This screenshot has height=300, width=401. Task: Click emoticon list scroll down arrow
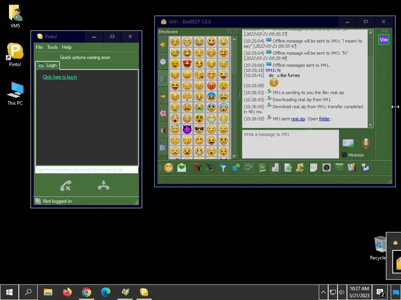(x=234, y=156)
